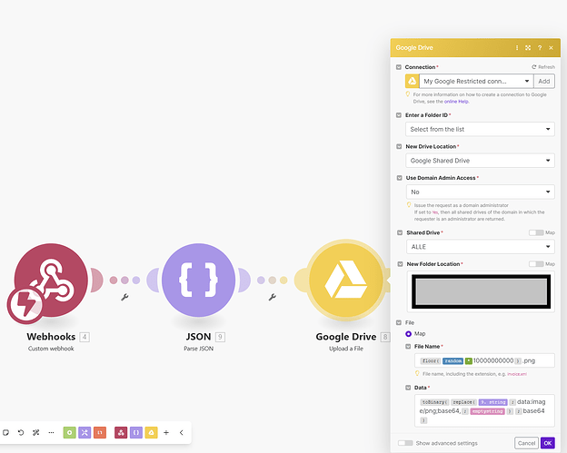Screen dimensions: 567x453
Task: Click the purple JSON favorite icon in toolbar
Action: 136,432
